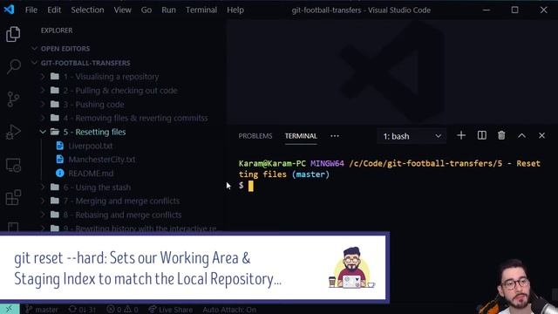The height and width of the screenshot is (314, 558).
Task: Collapse folder '5 - Resetting files'
Action: [94, 132]
